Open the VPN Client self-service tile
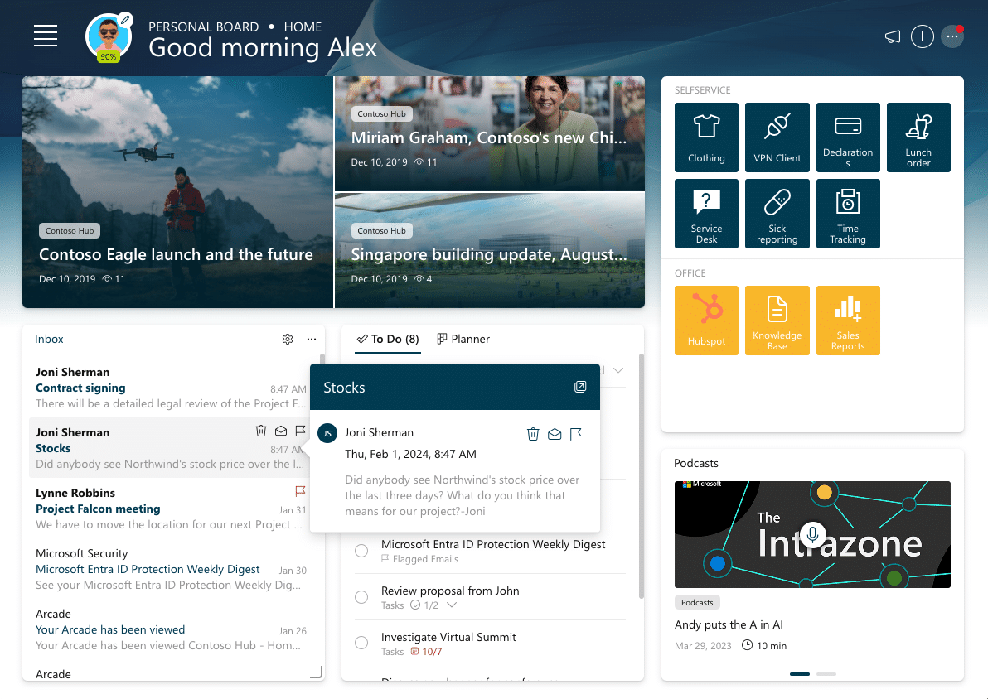 click(777, 137)
